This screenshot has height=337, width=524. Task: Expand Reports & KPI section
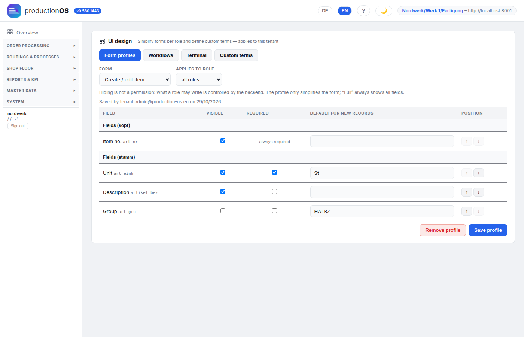[x=41, y=79]
